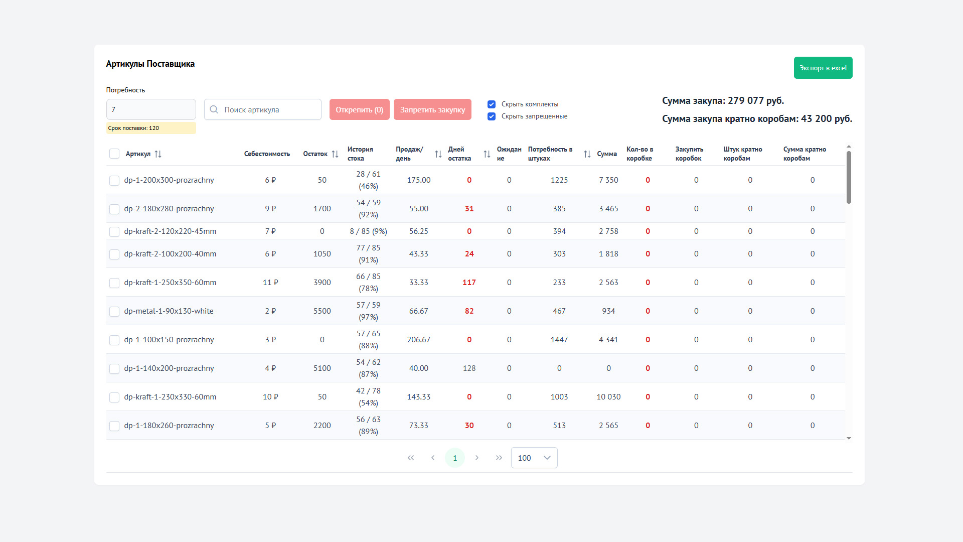This screenshot has height=542, width=963.
Task: Focus the Потребность input field
Action: tap(151, 109)
